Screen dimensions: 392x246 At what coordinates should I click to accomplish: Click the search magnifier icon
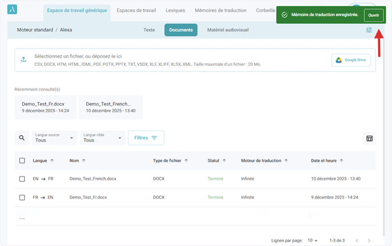coord(22,137)
